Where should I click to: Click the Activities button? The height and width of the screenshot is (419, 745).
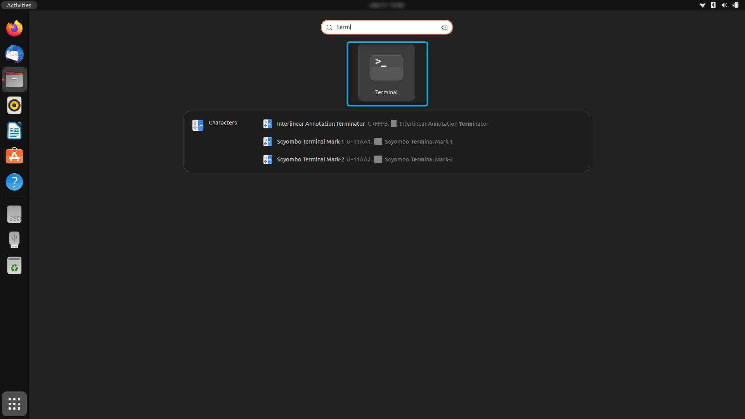click(x=19, y=5)
